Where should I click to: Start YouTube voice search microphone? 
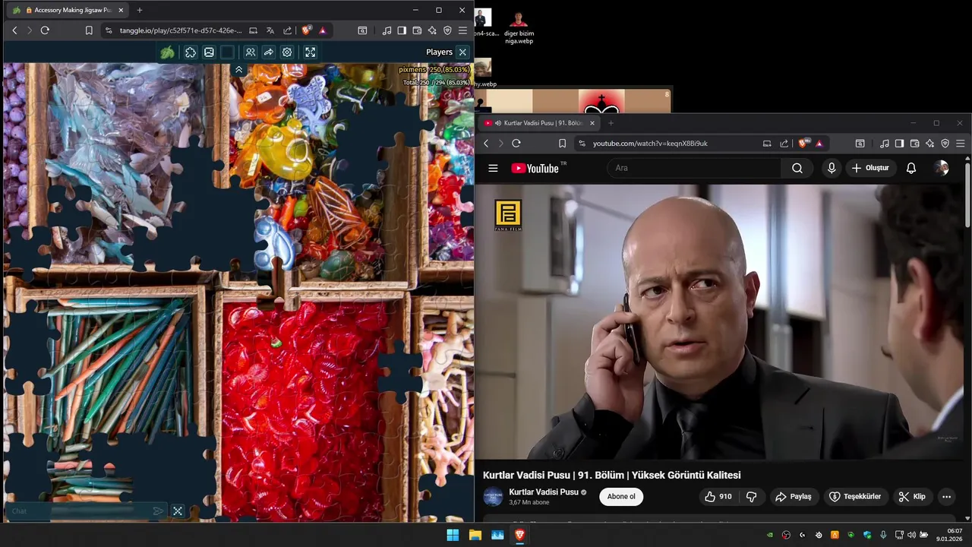(832, 168)
